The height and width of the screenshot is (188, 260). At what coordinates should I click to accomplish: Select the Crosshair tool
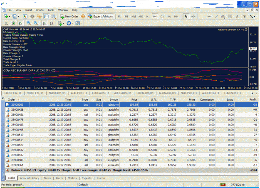coord(193,16)
